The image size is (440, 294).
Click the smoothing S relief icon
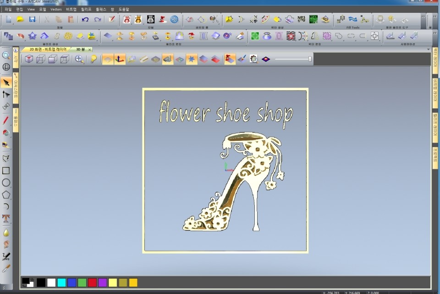(57, 36)
